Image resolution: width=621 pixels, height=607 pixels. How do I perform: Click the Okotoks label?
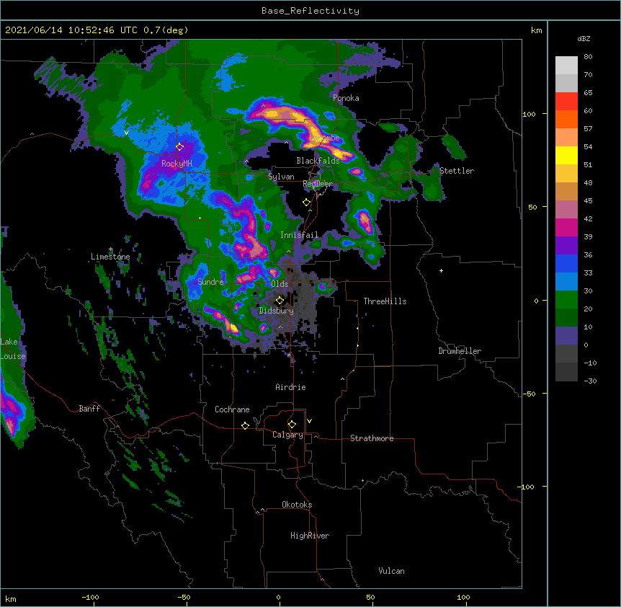point(297,505)
